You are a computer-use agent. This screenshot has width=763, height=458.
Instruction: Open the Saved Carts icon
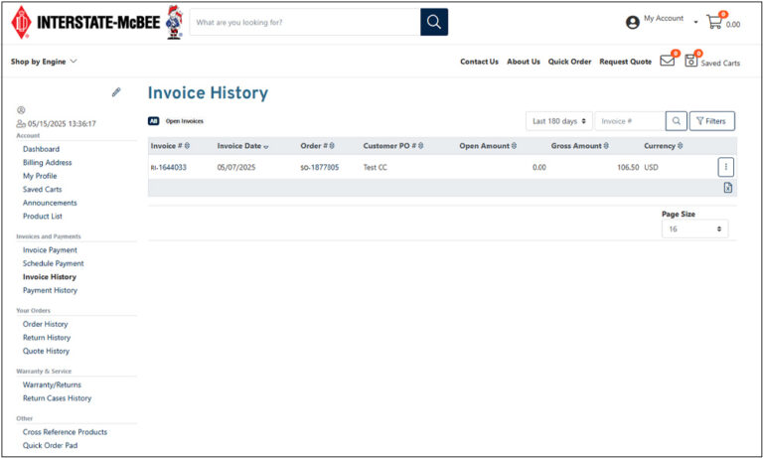point(691,61)
